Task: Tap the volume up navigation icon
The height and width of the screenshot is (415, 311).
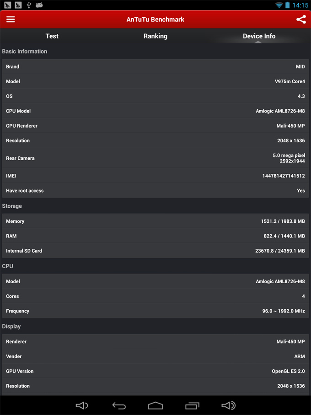Action: tap(229, 405)
